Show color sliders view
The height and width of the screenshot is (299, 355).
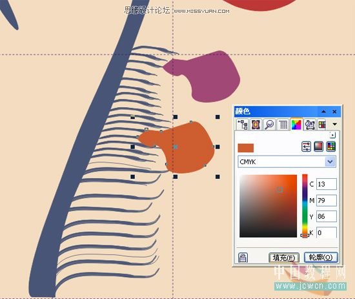(306, 147)
